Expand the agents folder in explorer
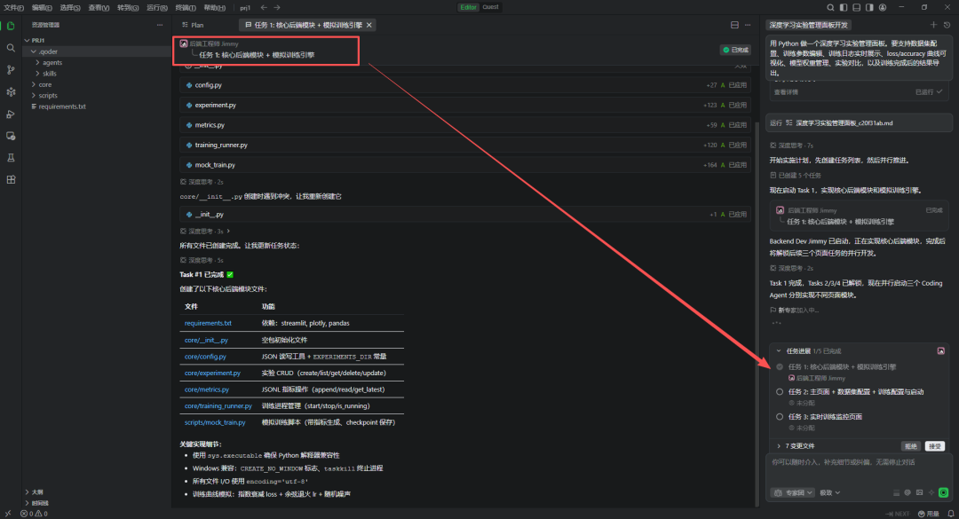Viewport: 959px width, 519px height. click(52, 62)
